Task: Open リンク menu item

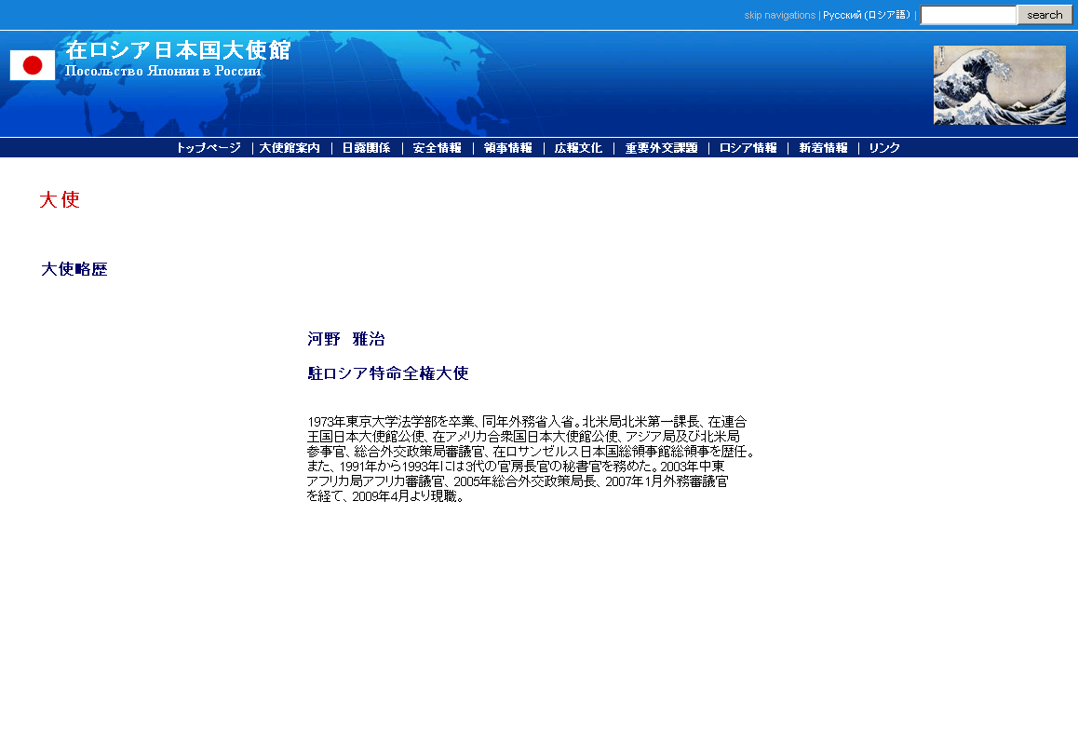Action: (884, 148)
